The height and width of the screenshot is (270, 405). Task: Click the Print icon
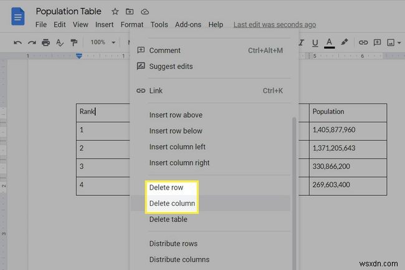[x=45, y=42]
